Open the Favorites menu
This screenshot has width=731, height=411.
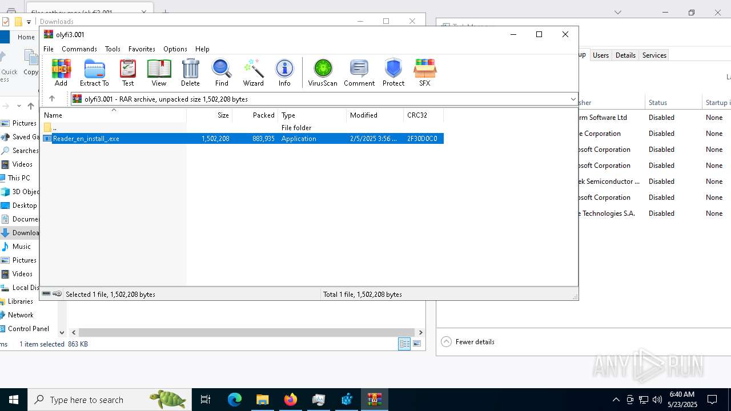pos(142,49)
